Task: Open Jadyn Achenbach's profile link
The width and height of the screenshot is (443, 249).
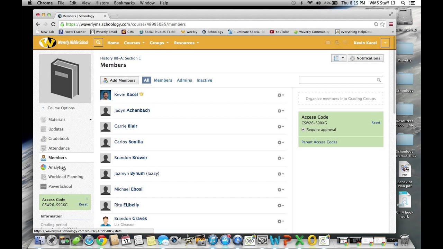Action: (132, 110)
